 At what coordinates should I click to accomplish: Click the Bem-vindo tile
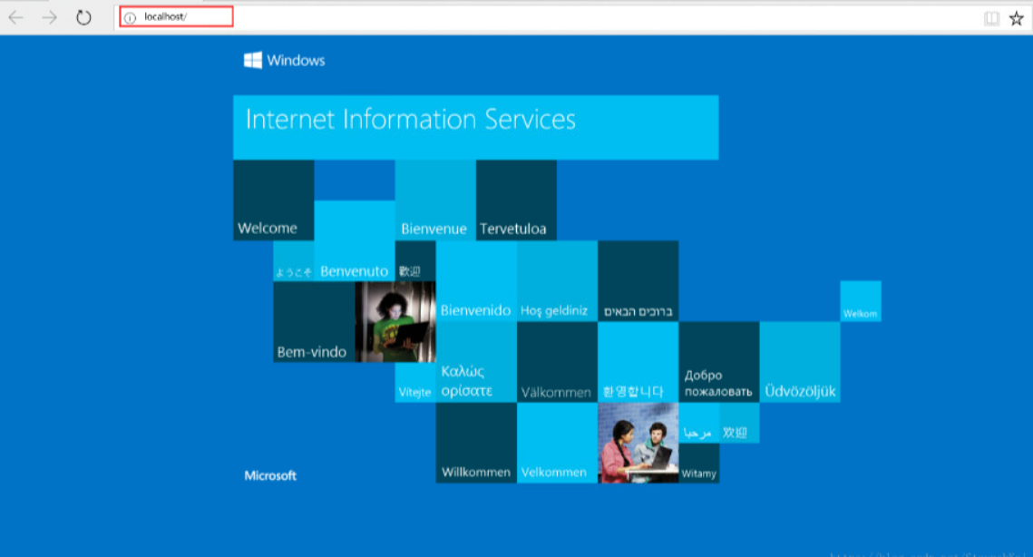click(314, 322)
